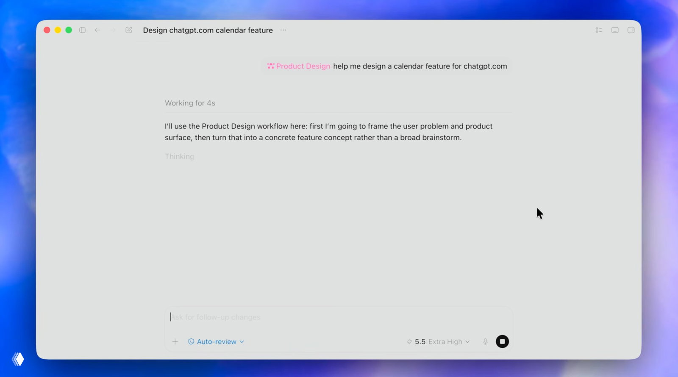This screenshot has height=377, width=678.
Task: Go forward with the right arrow
Action: click(113, 30)
